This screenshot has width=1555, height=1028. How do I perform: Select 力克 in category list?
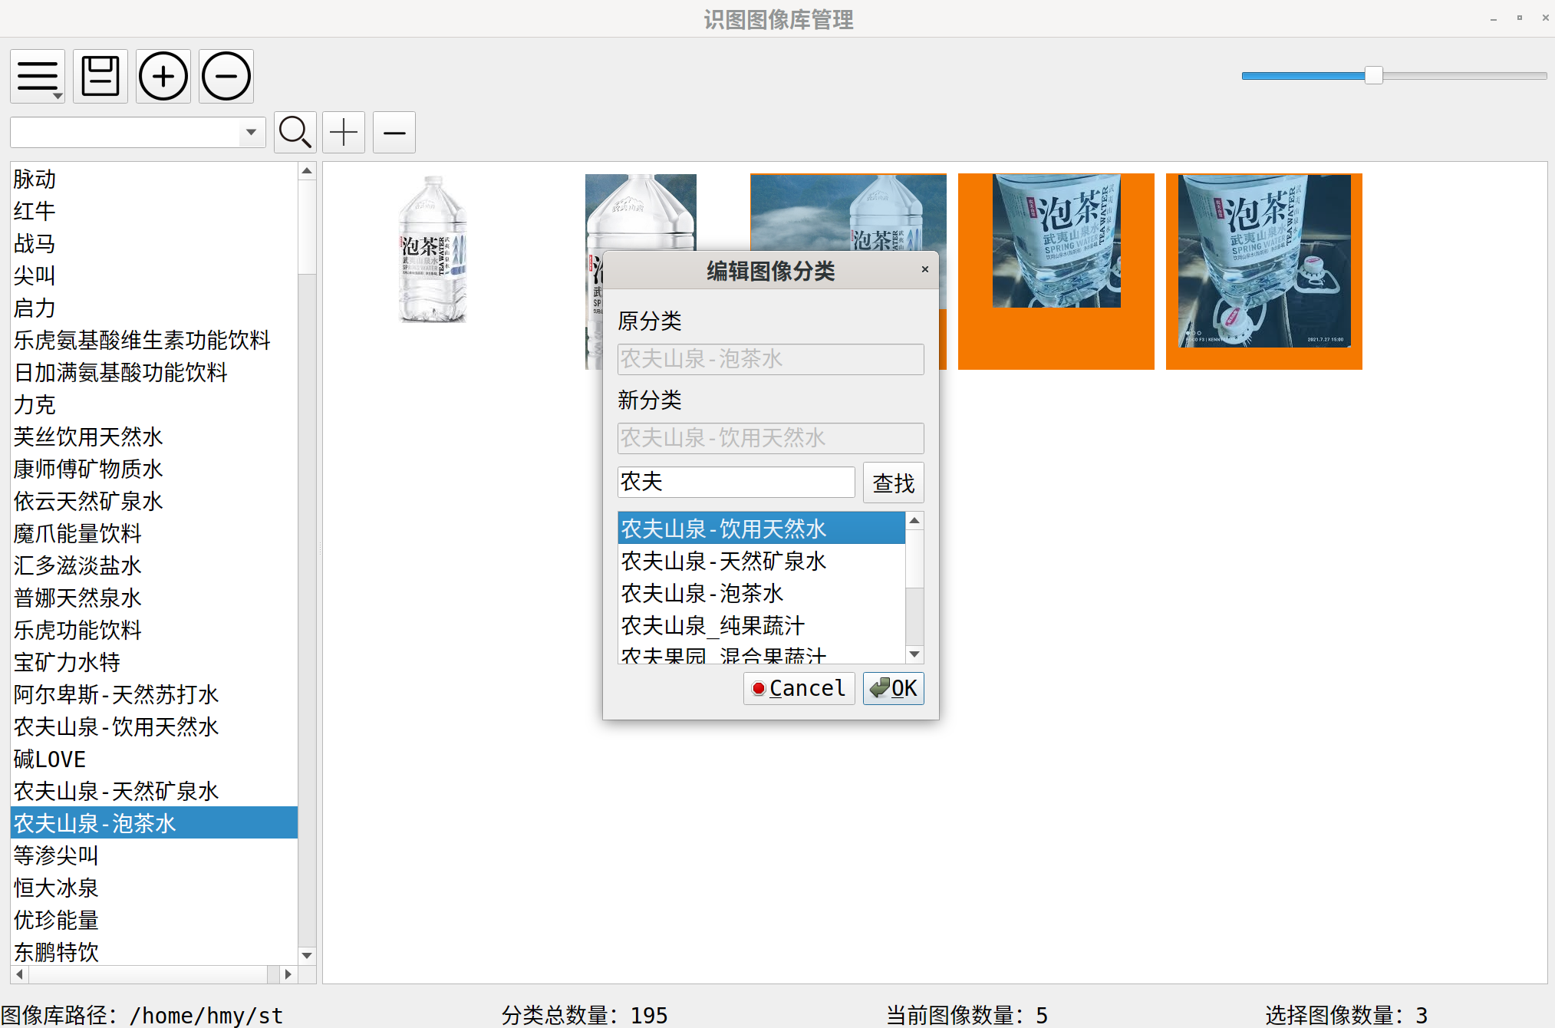tap(153, 404)
